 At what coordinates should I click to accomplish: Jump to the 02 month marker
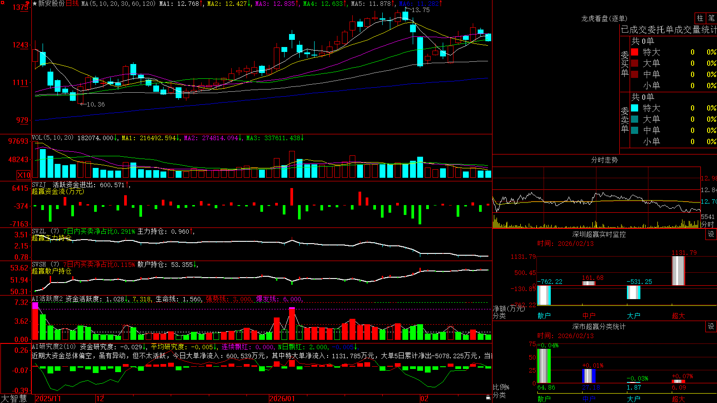point(424,399)
